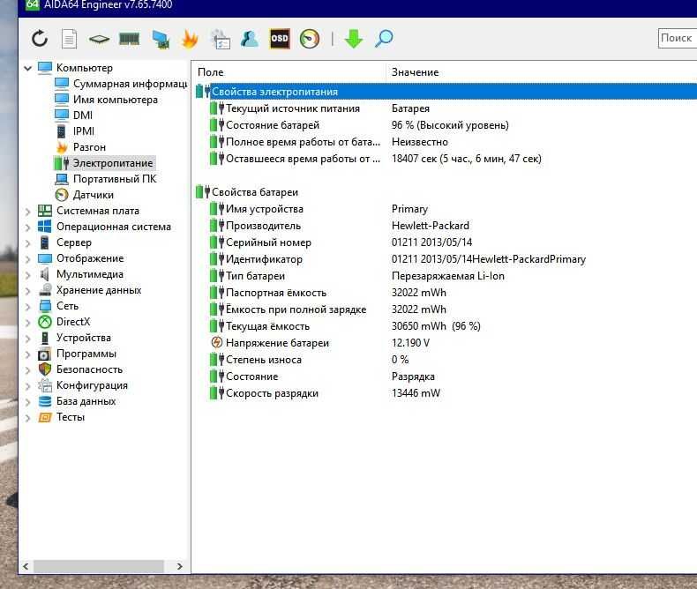Click the user silhouette toolbar icon

(250, 39)
